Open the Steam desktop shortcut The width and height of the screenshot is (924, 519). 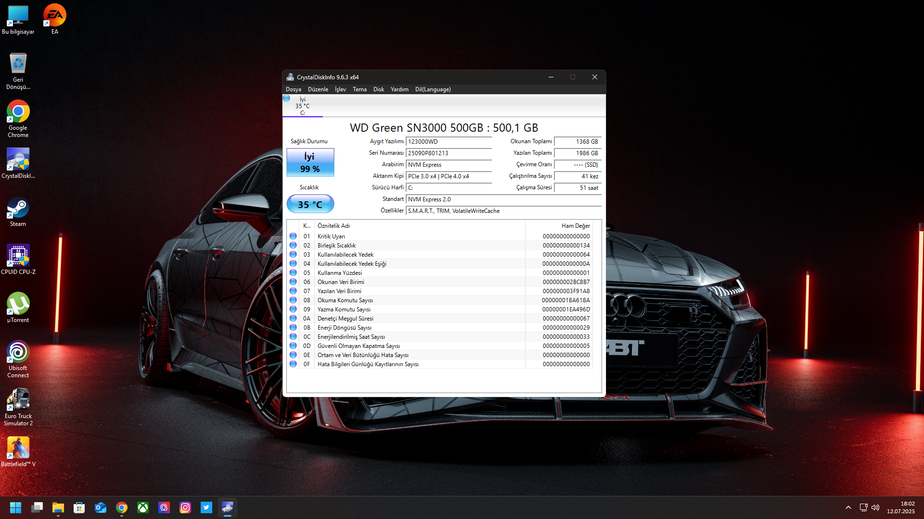tap(18, 211)
